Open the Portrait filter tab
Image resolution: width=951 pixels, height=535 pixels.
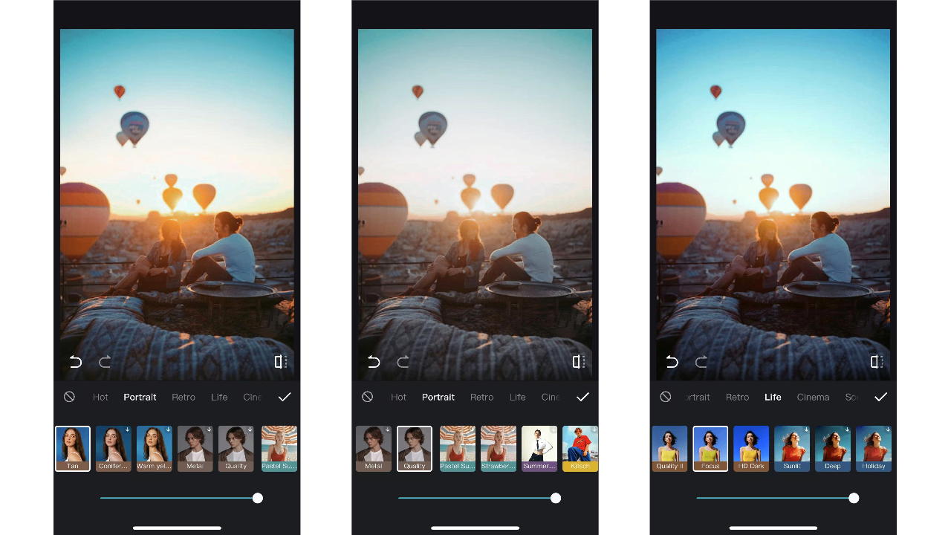click(x=140, y=397)
